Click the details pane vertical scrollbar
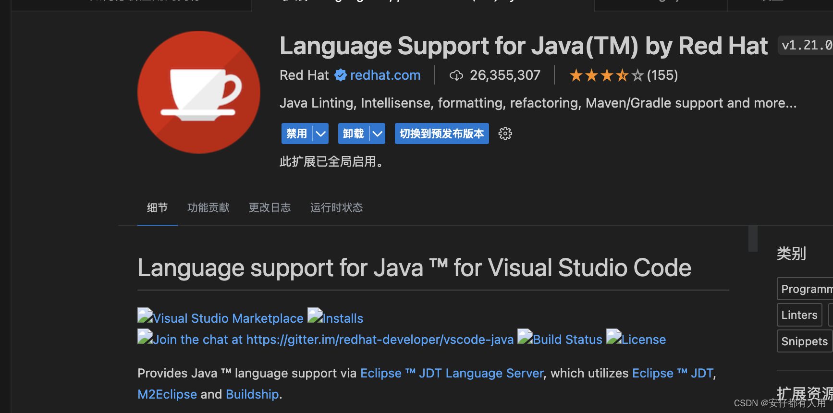 click(753, 238)
